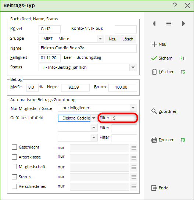Click the trash can Löschen icon
The image size is (194, 200).
[154, 72]
